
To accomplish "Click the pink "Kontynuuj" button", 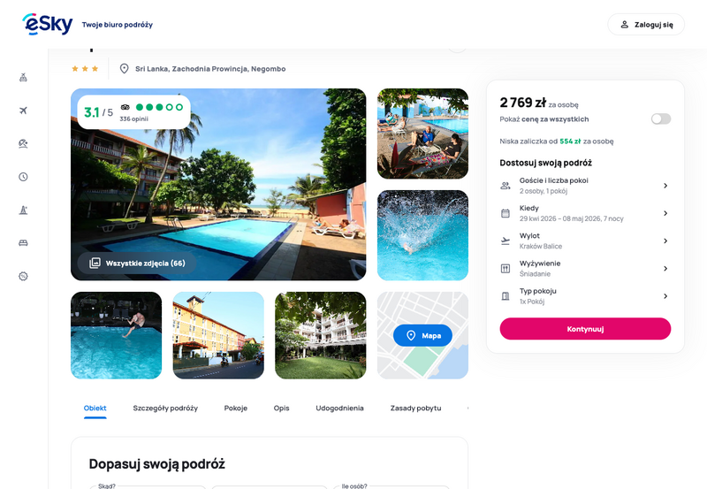I will tap(585, 329).
